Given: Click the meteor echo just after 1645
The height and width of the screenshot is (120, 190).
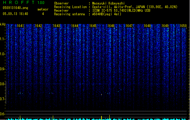Looking at the screenshot, I should coord(101,94).
